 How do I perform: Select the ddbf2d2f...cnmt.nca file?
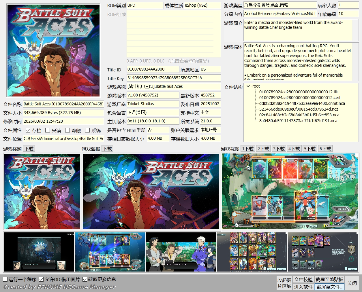tap(302, 103)
